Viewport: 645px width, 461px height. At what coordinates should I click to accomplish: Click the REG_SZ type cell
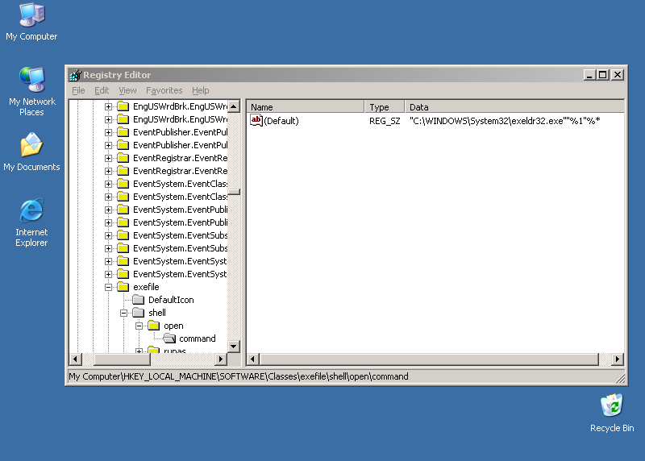[x=385, y=121]
